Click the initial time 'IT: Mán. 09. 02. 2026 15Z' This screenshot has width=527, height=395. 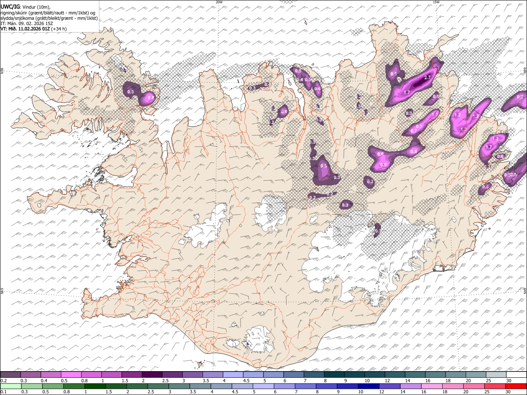(26, 23)
